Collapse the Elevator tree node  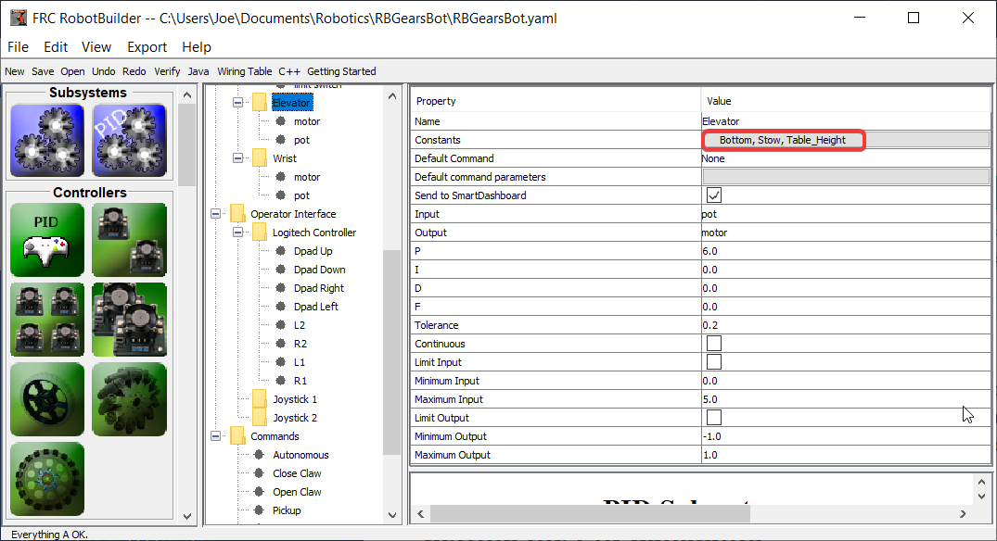pyautogui.click(x=238, y=103)
